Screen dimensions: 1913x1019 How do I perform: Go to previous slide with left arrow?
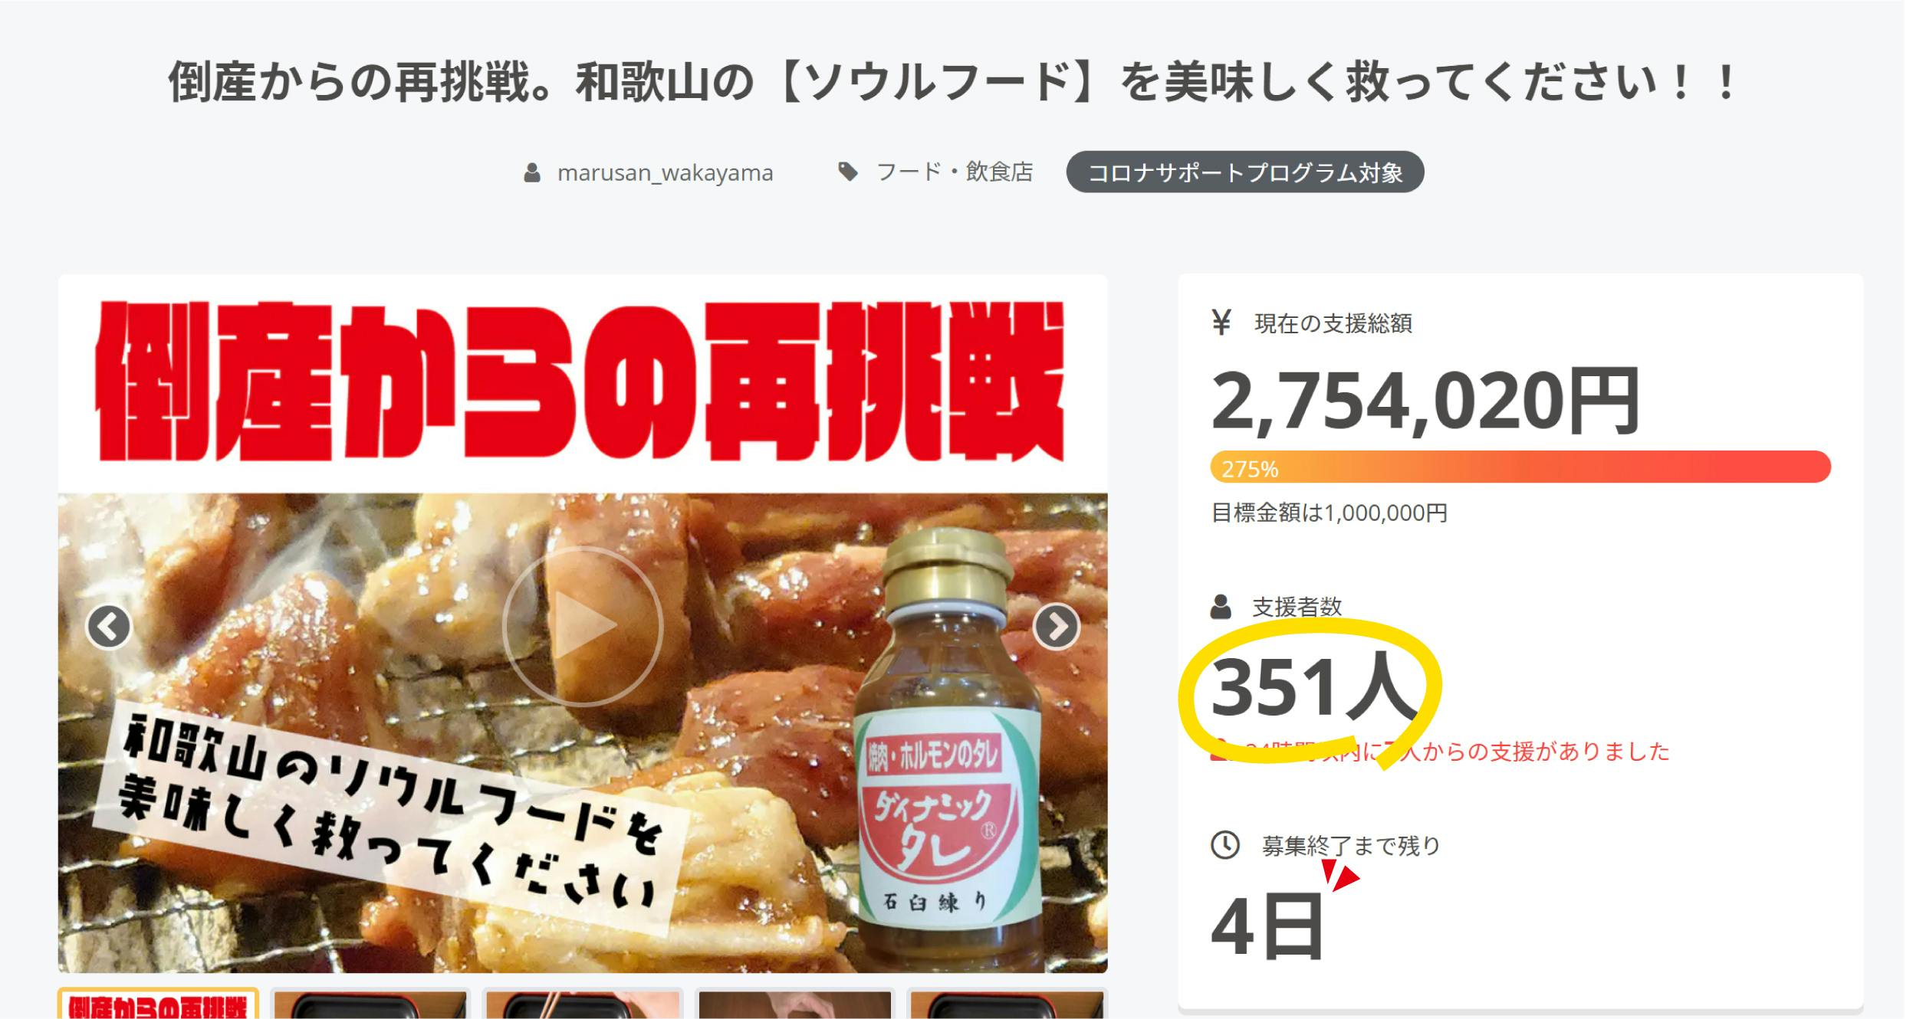coord(109,627)
